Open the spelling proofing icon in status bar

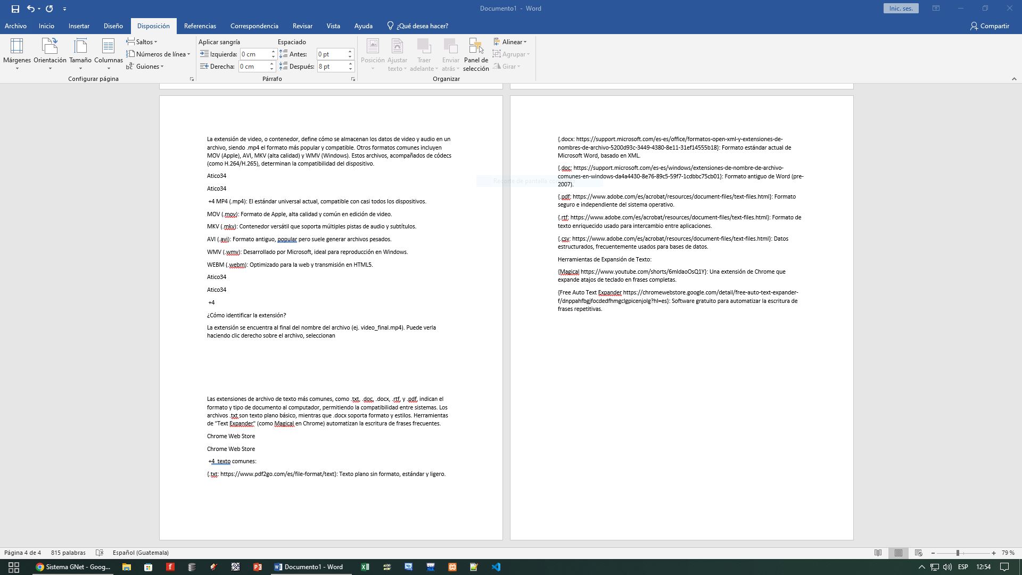click(99, 553)
